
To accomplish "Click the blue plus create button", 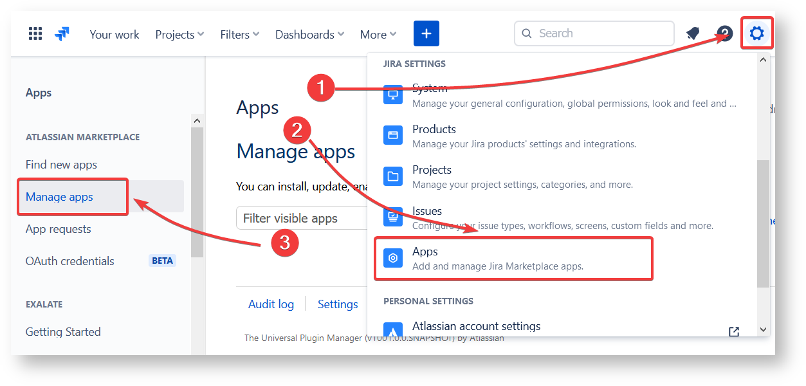I will click(x=426, y=33).
